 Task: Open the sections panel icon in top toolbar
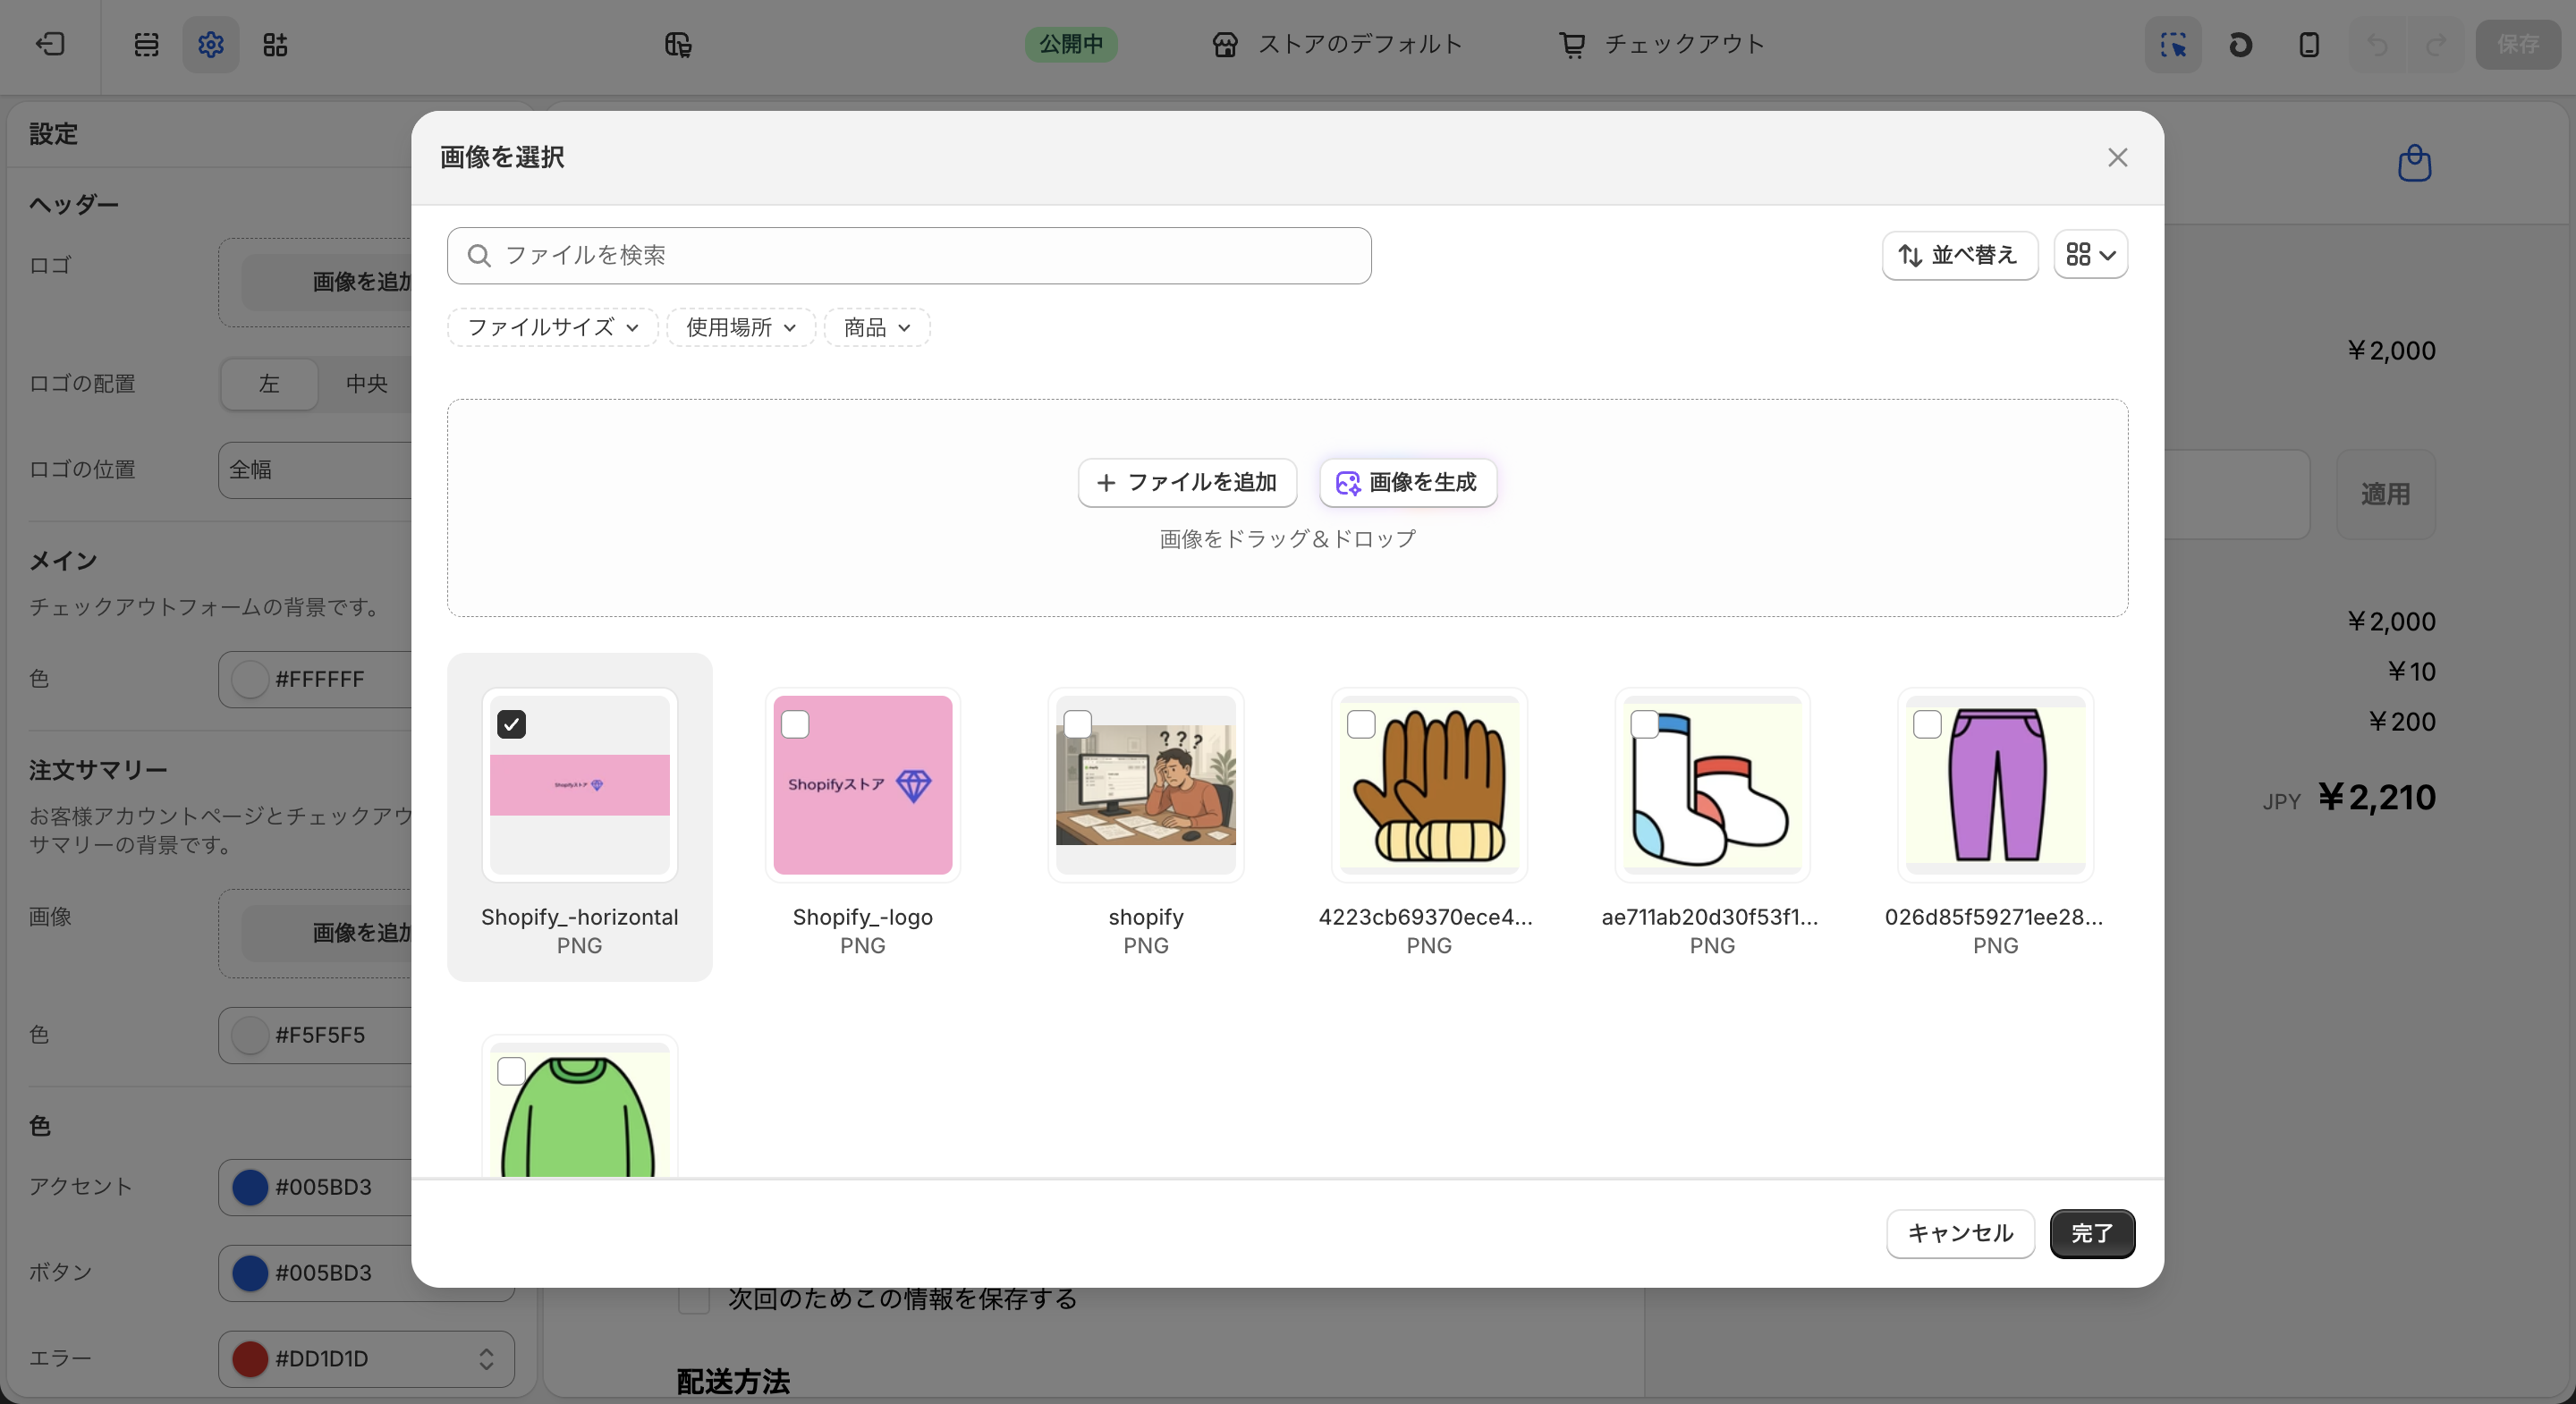click(x=146, y=45)
